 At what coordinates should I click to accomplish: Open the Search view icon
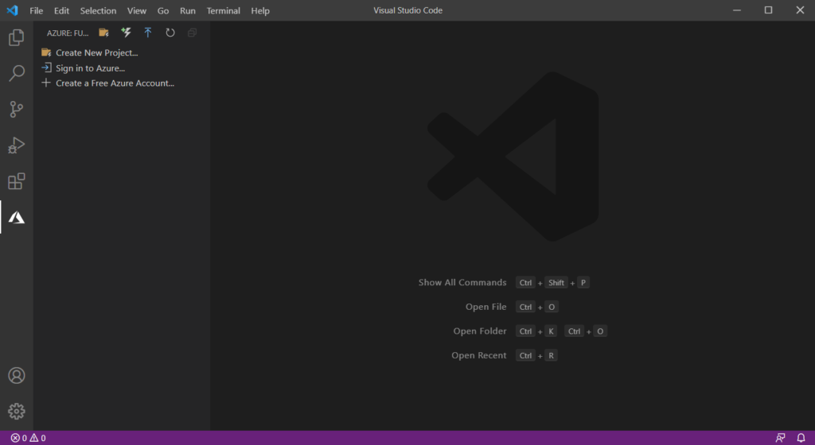tap(16, 73)
